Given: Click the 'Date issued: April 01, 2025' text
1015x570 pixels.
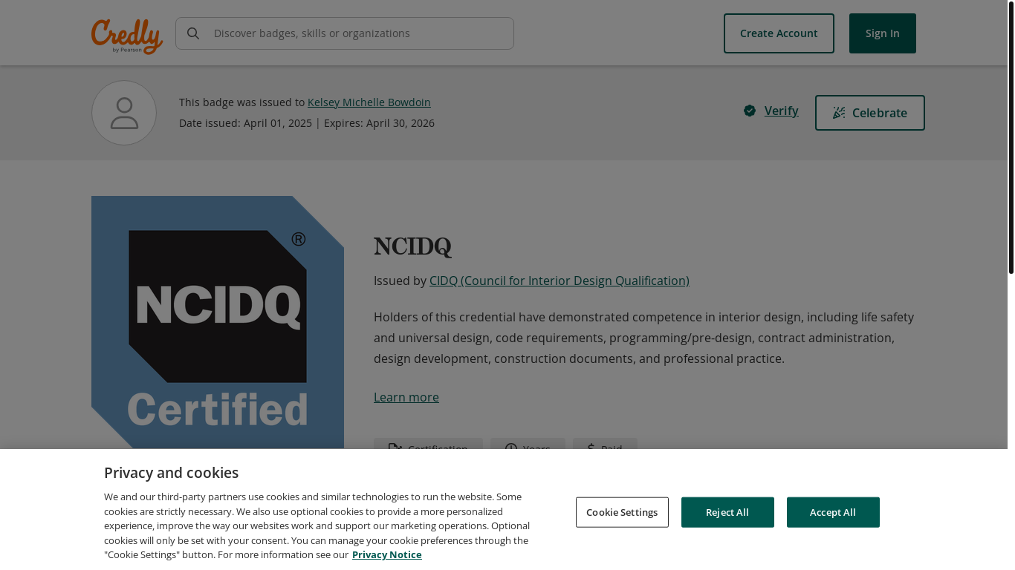Looking at the screenshot, I should click(245, 123).
